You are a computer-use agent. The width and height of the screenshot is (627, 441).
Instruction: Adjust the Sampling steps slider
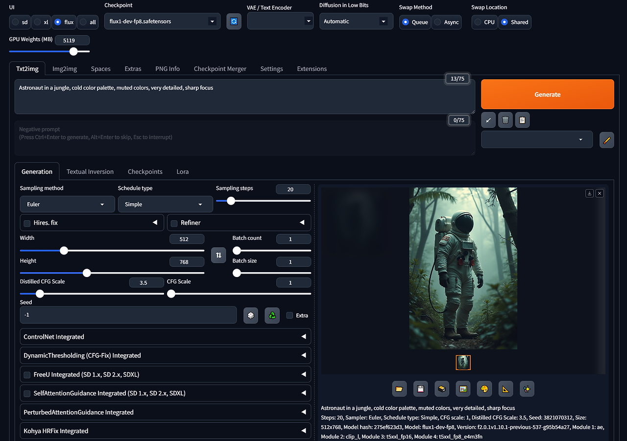pyautogui.click(x=264, y=201)
